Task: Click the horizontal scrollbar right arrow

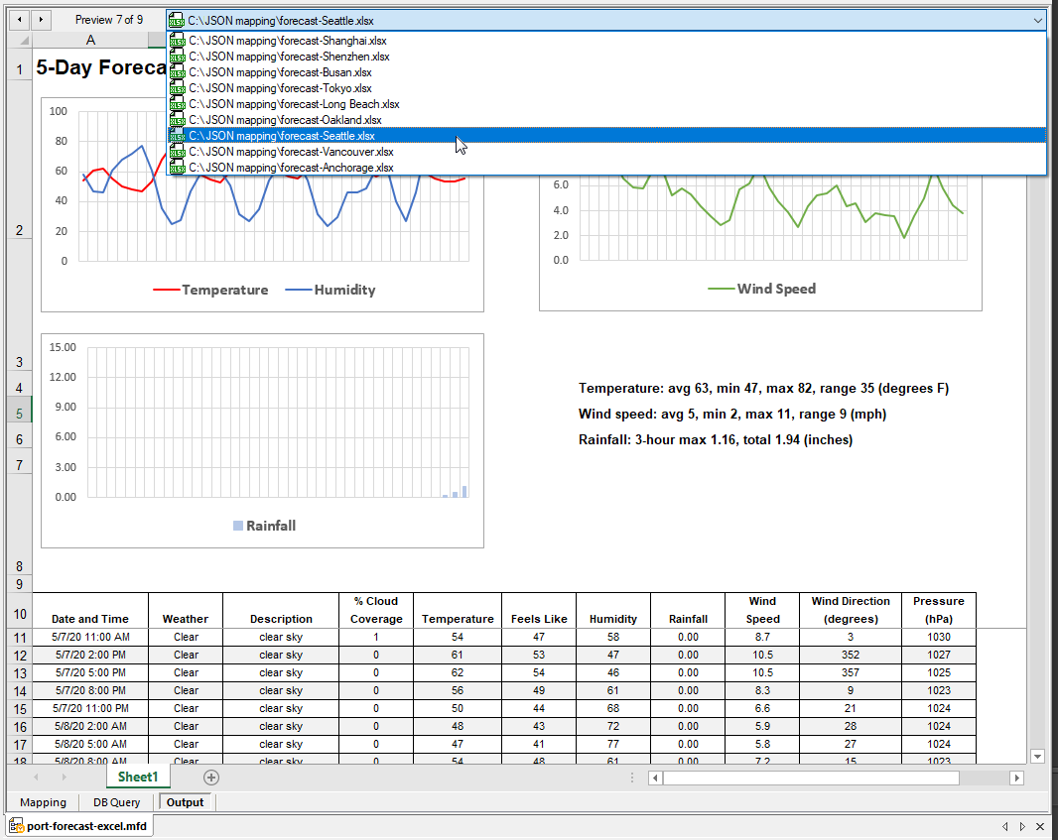Action: (1016, 778)
